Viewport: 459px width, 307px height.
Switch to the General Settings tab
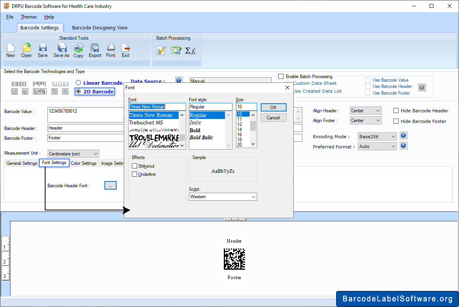(22, 163)
